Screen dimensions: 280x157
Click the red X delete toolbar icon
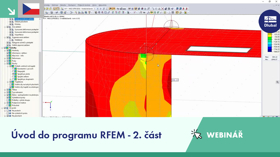point(162,9)
